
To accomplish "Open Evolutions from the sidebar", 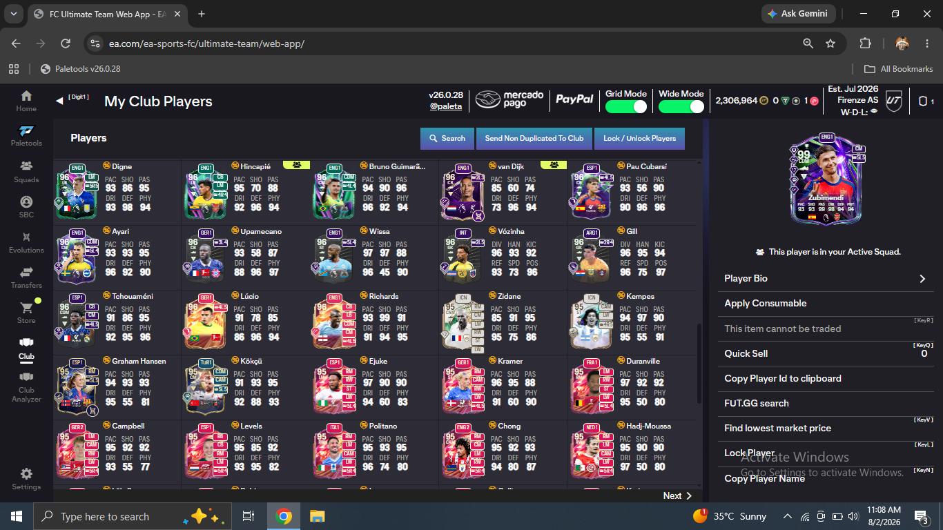I will pyautogui.click(x=26, y=242).
